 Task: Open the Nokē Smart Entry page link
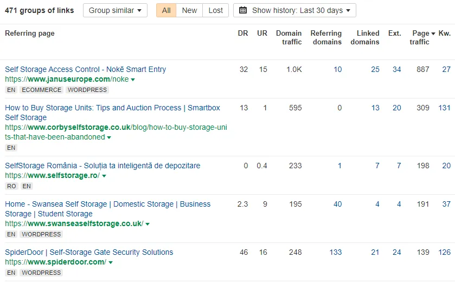tap(86, 69)
